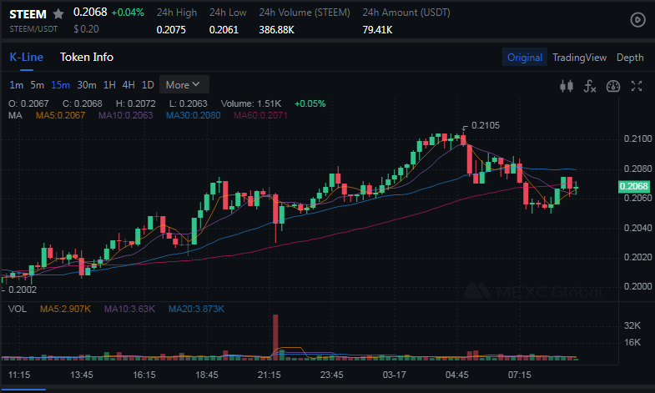655x393 pixels.
Task: Switch to the TradingView chart
Action: [579, 58]
